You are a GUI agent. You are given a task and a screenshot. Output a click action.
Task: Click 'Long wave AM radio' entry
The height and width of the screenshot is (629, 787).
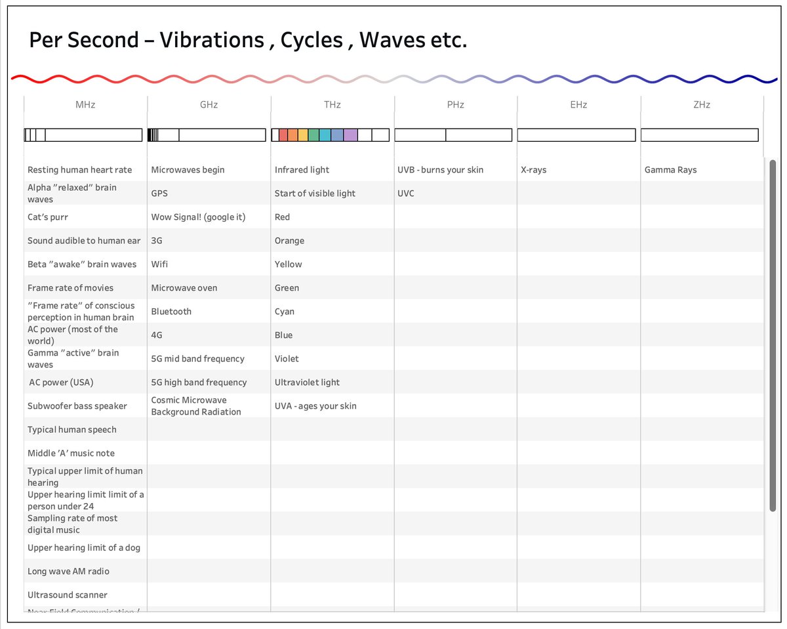[x=68, y=571]
